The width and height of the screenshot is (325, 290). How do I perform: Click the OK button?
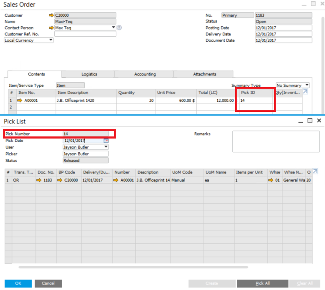[18, 283]
